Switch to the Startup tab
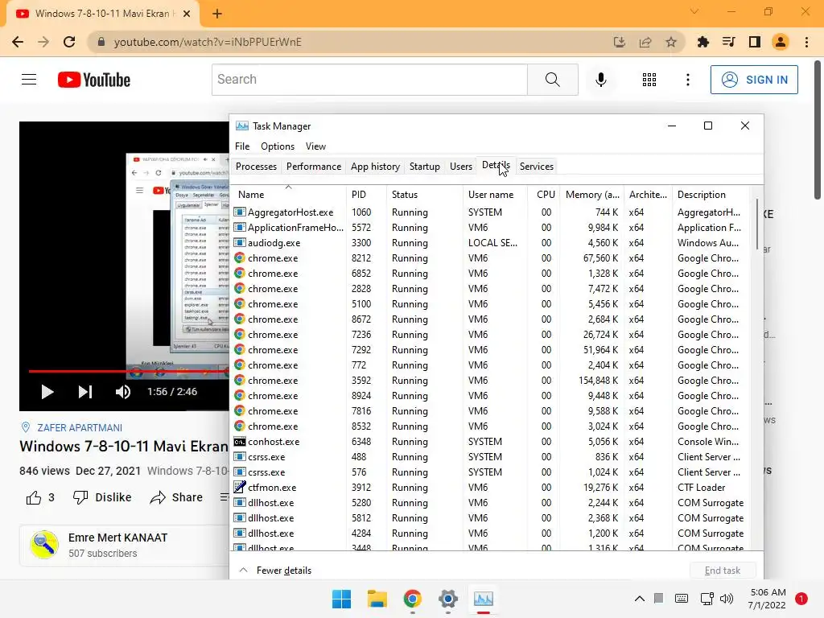Viewport: 824px width, 618px height. (x=425, y=167)
